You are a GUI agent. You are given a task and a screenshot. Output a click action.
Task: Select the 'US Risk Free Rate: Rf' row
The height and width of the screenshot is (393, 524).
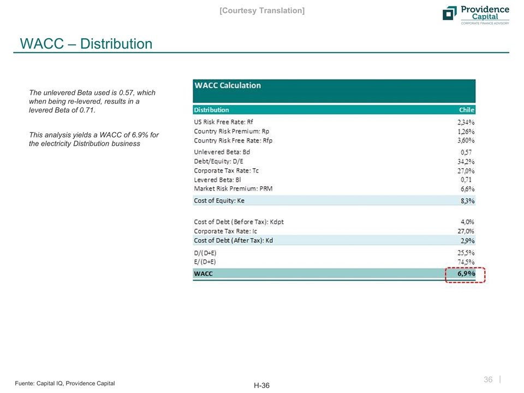point(223,122)
